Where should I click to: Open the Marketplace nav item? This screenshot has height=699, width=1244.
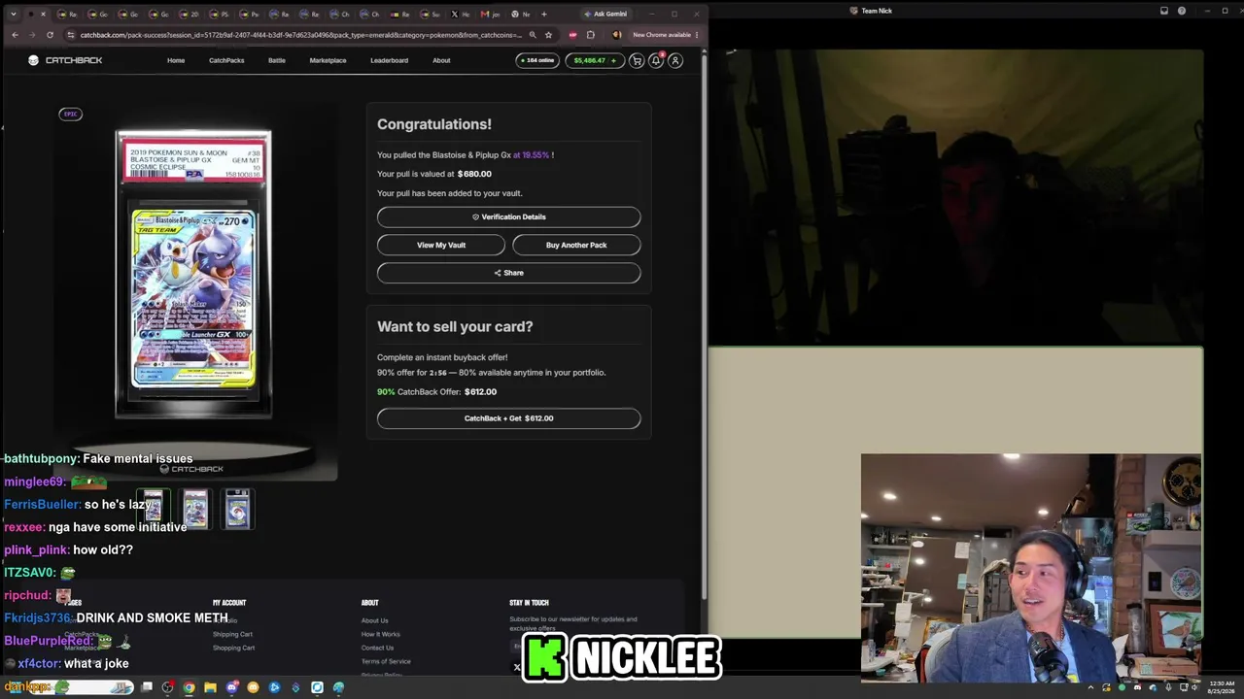328,60
